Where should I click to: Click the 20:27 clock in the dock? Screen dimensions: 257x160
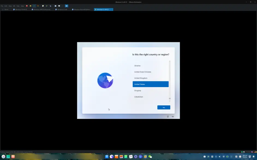(245, 156)
